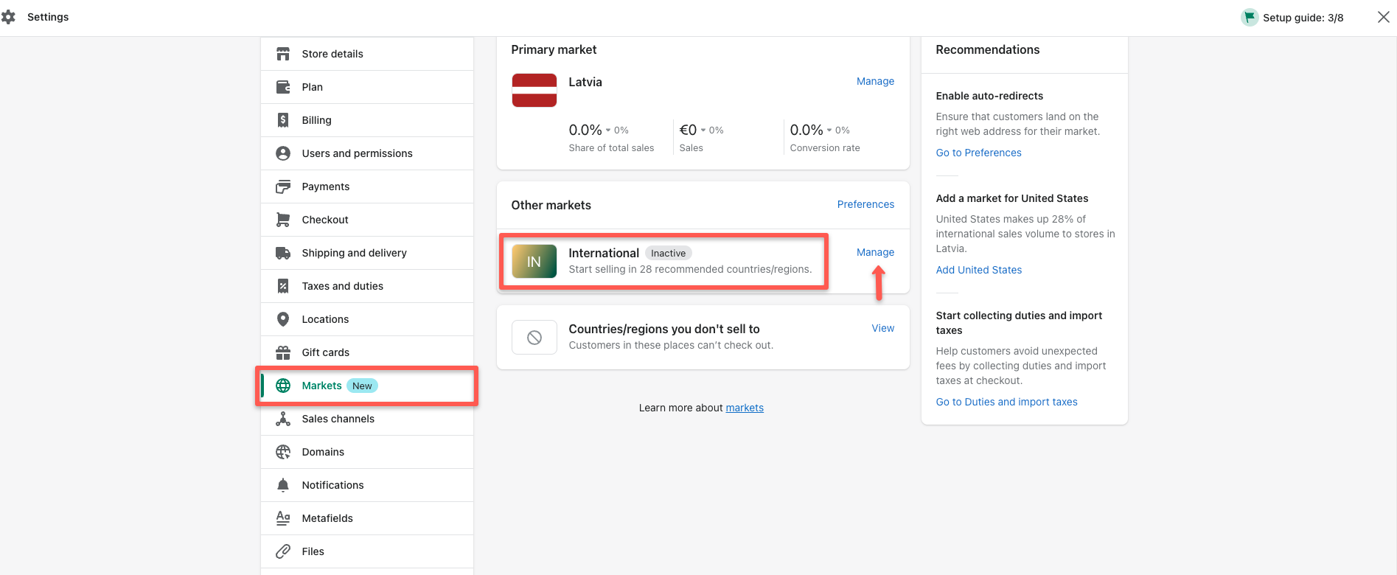Click the Payments card icon
Screen dimensions: 1397x575
tap(283, 187)
